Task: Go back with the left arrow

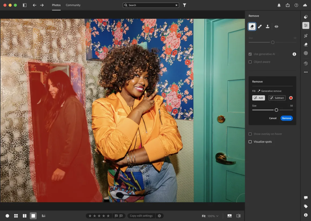Action: [x=35, y=5]
